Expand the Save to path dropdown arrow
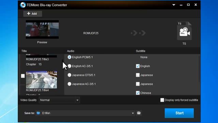This screenshot has width=218, height=123. [x=133, y=113]
